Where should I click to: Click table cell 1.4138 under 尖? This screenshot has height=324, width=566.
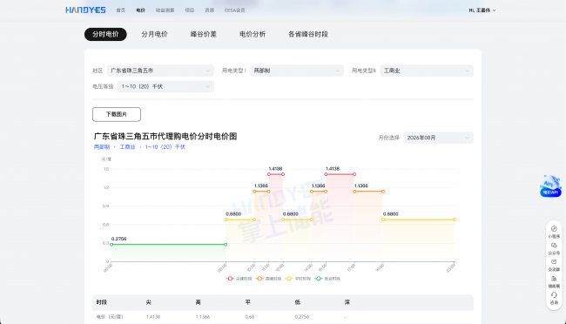coord(153,317)
